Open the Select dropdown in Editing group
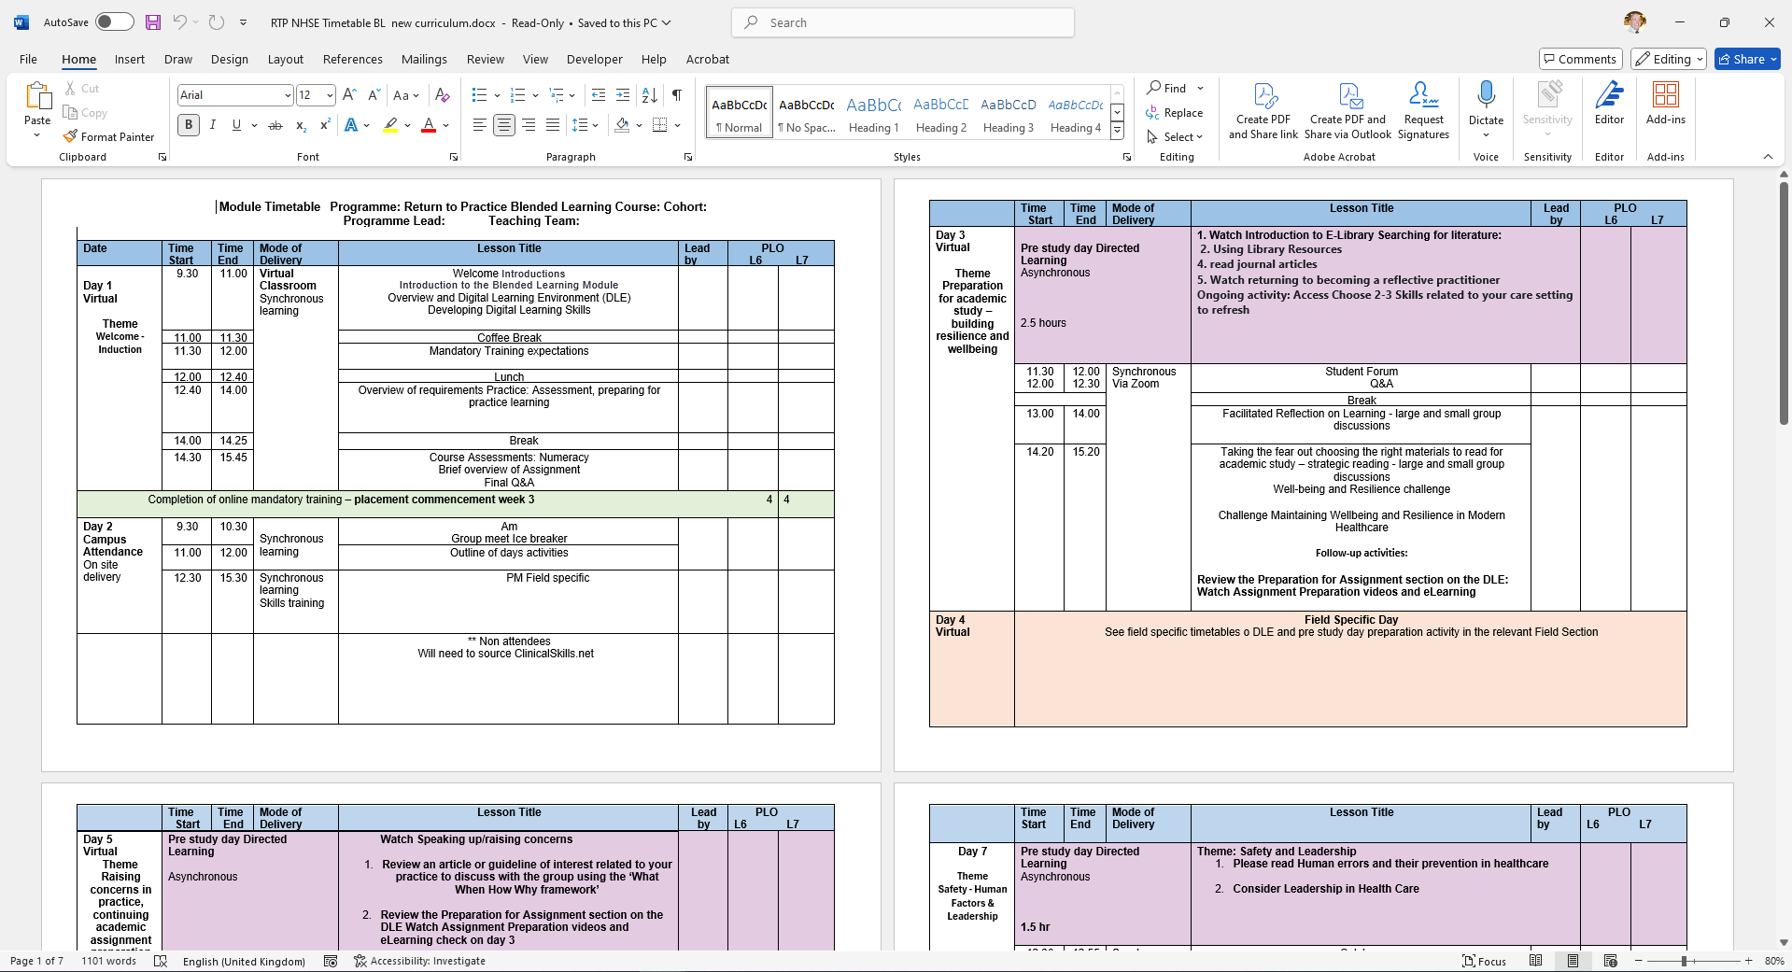 coord(1176,137)
